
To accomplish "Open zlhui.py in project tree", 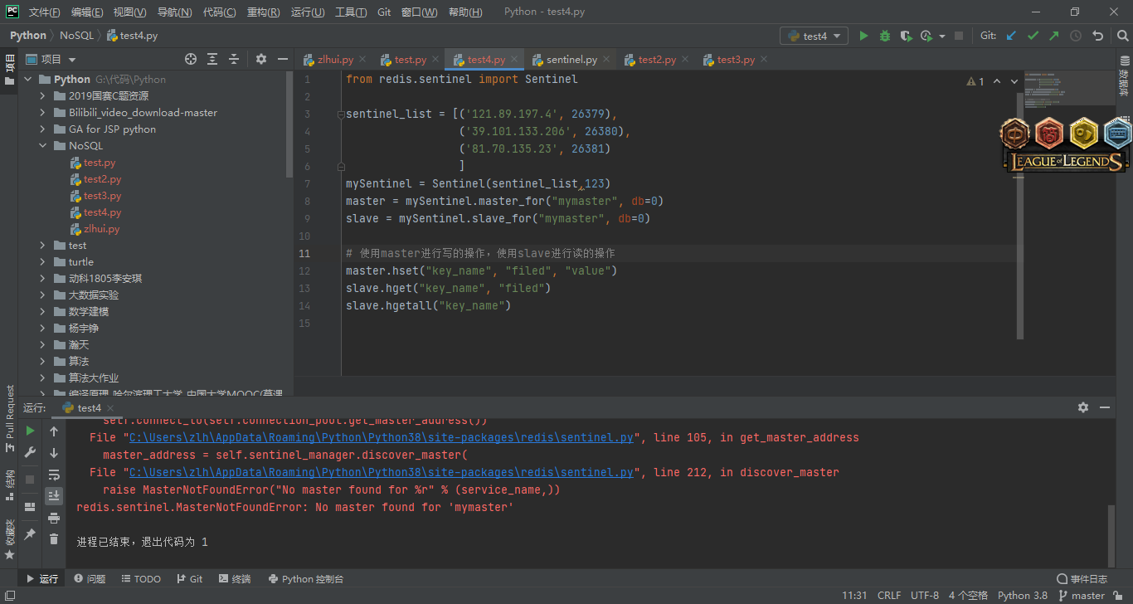I will tap(101, 229).
